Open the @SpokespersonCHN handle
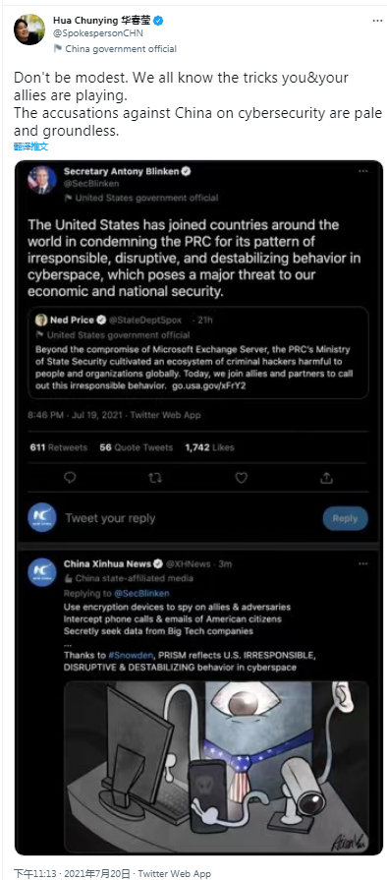This screenshot has height=880, width=387. coord(97,33)
